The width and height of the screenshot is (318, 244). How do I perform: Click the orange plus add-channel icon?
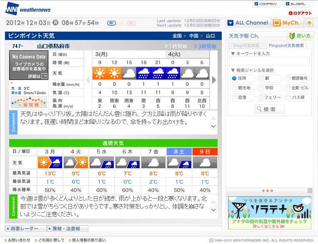coord(309,23)
